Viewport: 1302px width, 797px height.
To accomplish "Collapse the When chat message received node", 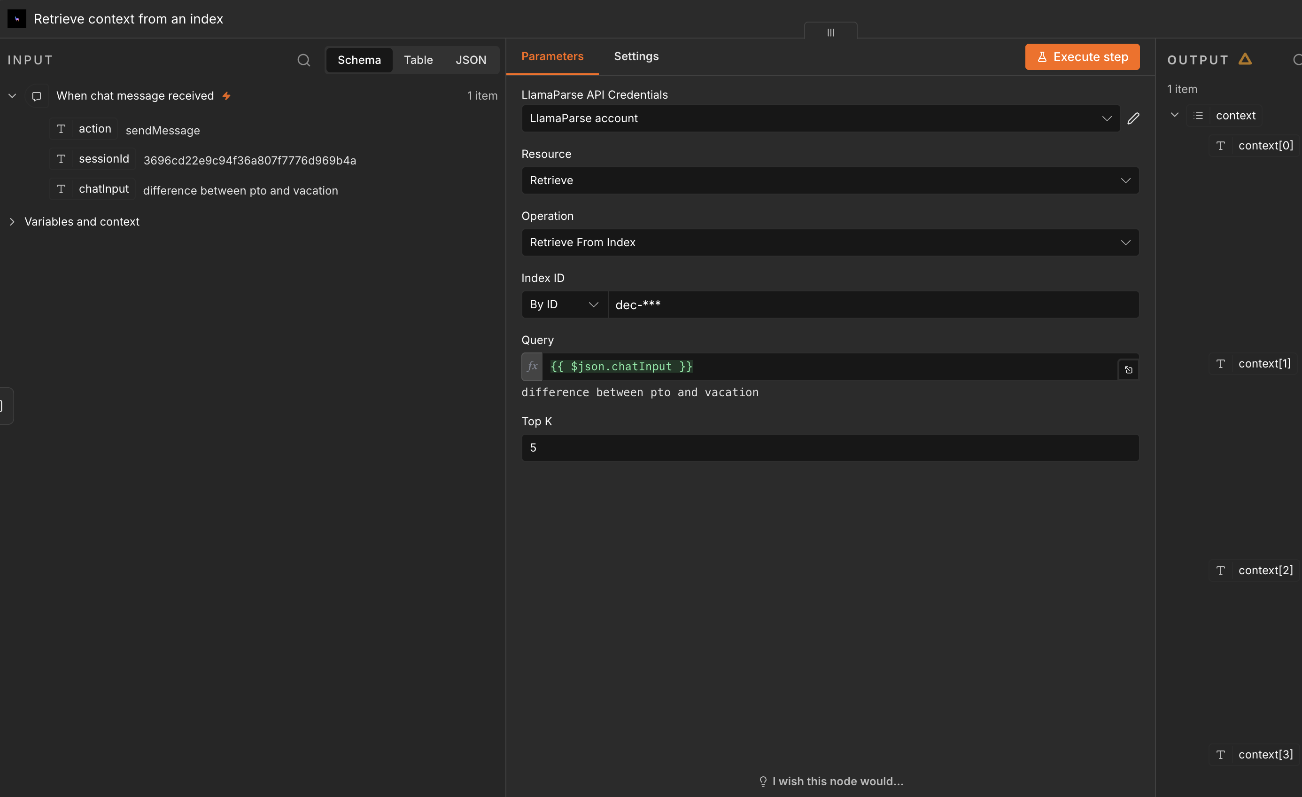I will tap(12, 96).
